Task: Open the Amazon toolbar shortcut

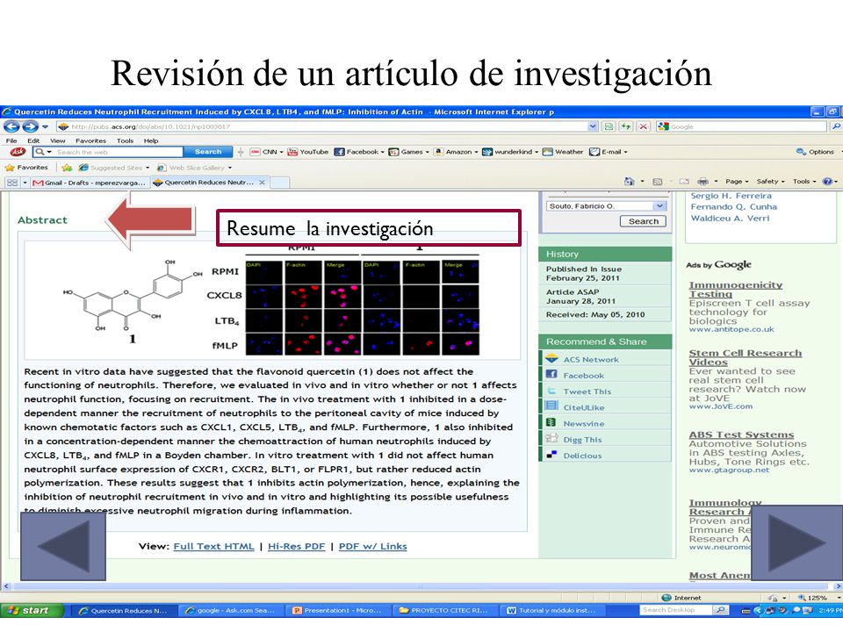Action: point(456,152)
